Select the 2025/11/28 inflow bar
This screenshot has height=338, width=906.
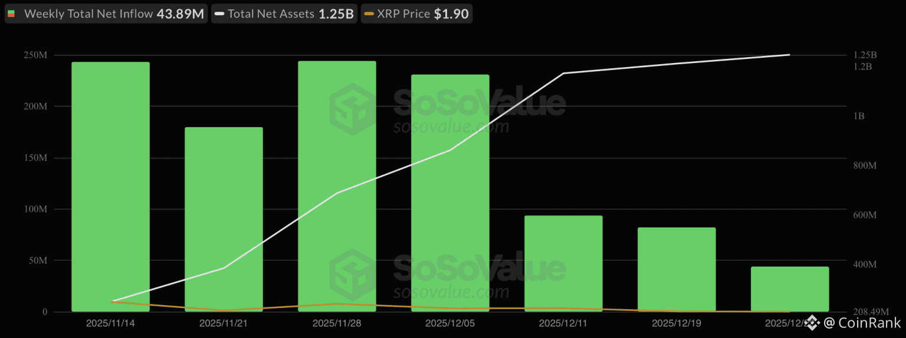click(x=337, y=186)
